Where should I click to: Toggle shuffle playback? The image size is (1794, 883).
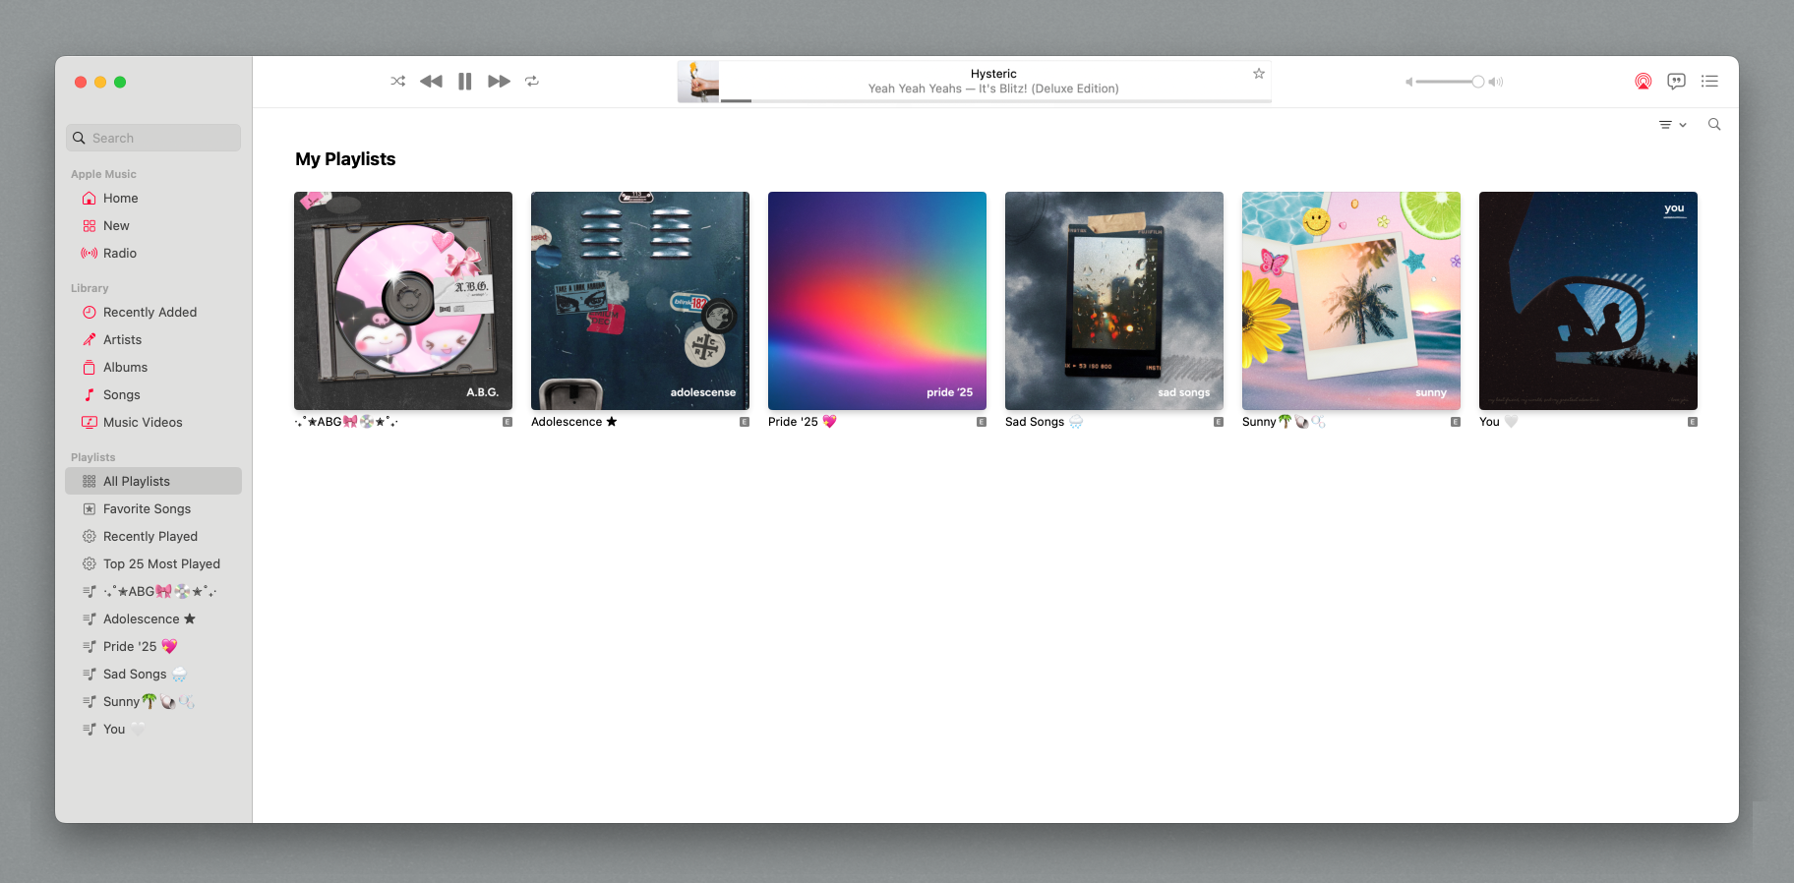tap(397, 82)
